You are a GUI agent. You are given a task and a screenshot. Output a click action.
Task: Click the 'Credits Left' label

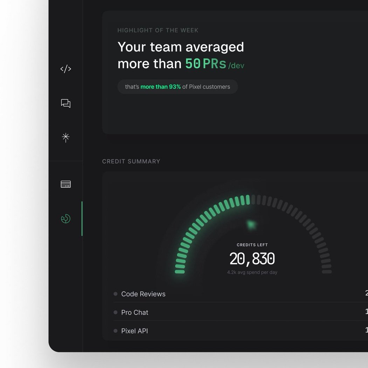point(252,245)
